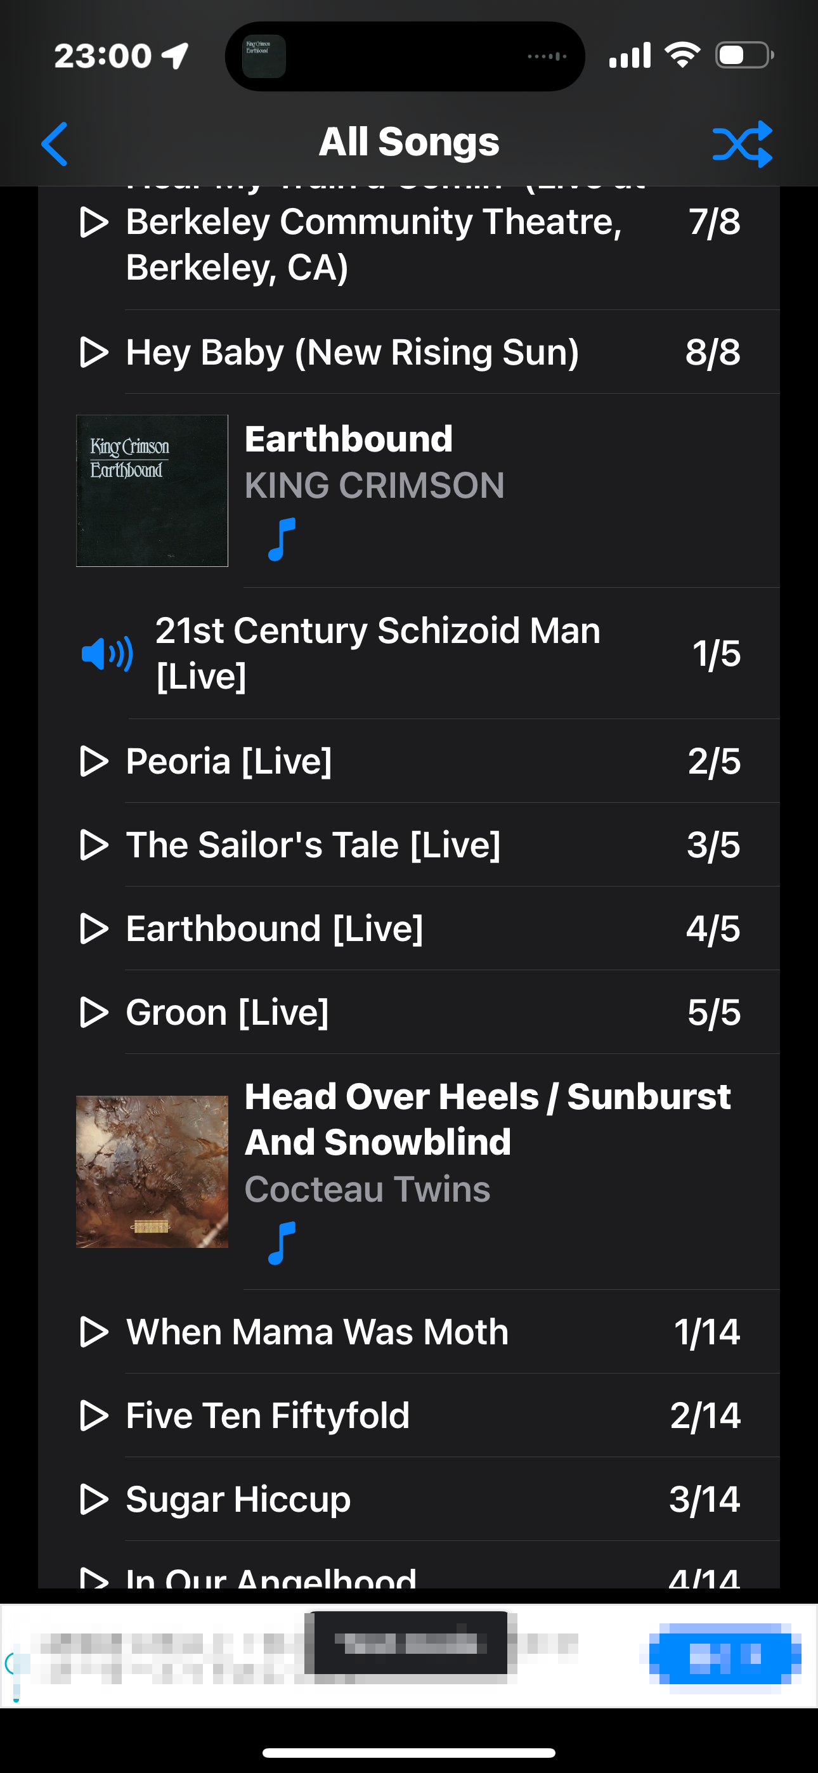Play Berkeley Community Theatre live track
Screen dimensions: 818x1773
(x=94, y=223)
